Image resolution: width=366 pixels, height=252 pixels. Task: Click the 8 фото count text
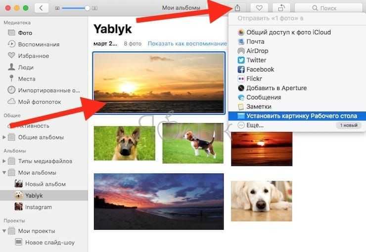pos(133,43)
